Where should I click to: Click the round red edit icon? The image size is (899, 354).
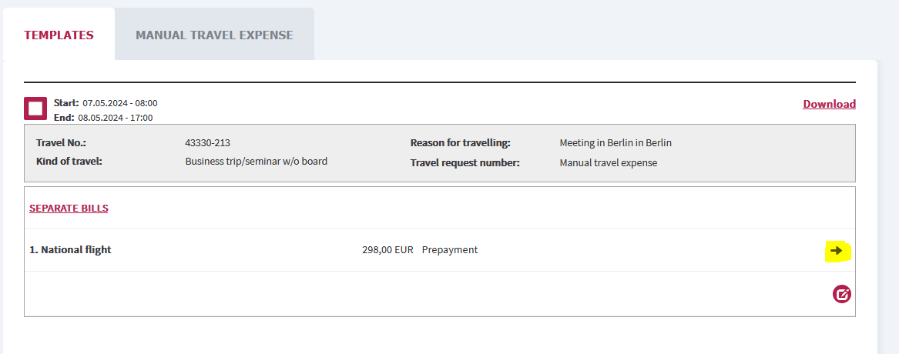tap(842, 295)
